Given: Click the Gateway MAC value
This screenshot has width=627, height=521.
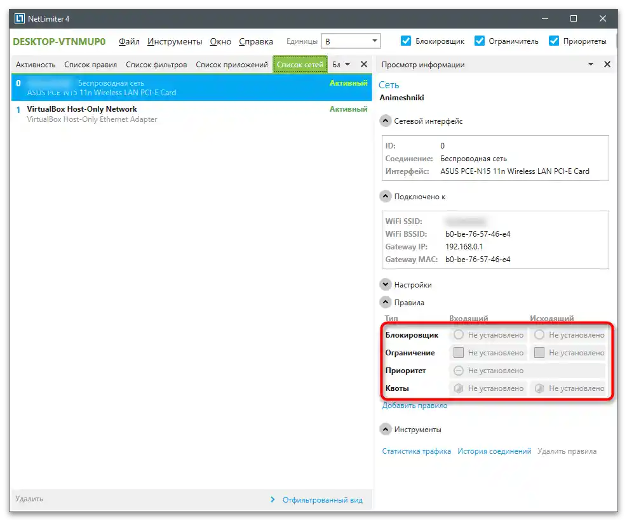Looking at the screenshot, I should coord(478,260).
